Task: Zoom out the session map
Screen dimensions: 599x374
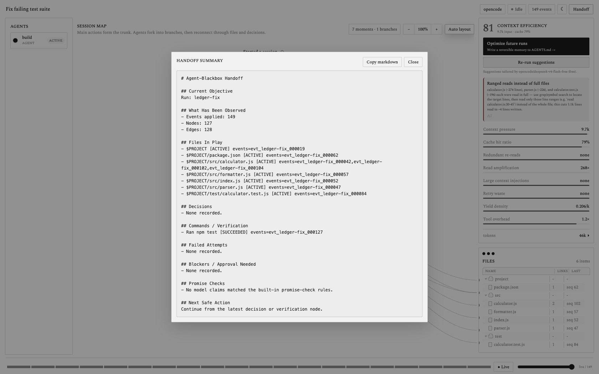Action: point(409,29)
